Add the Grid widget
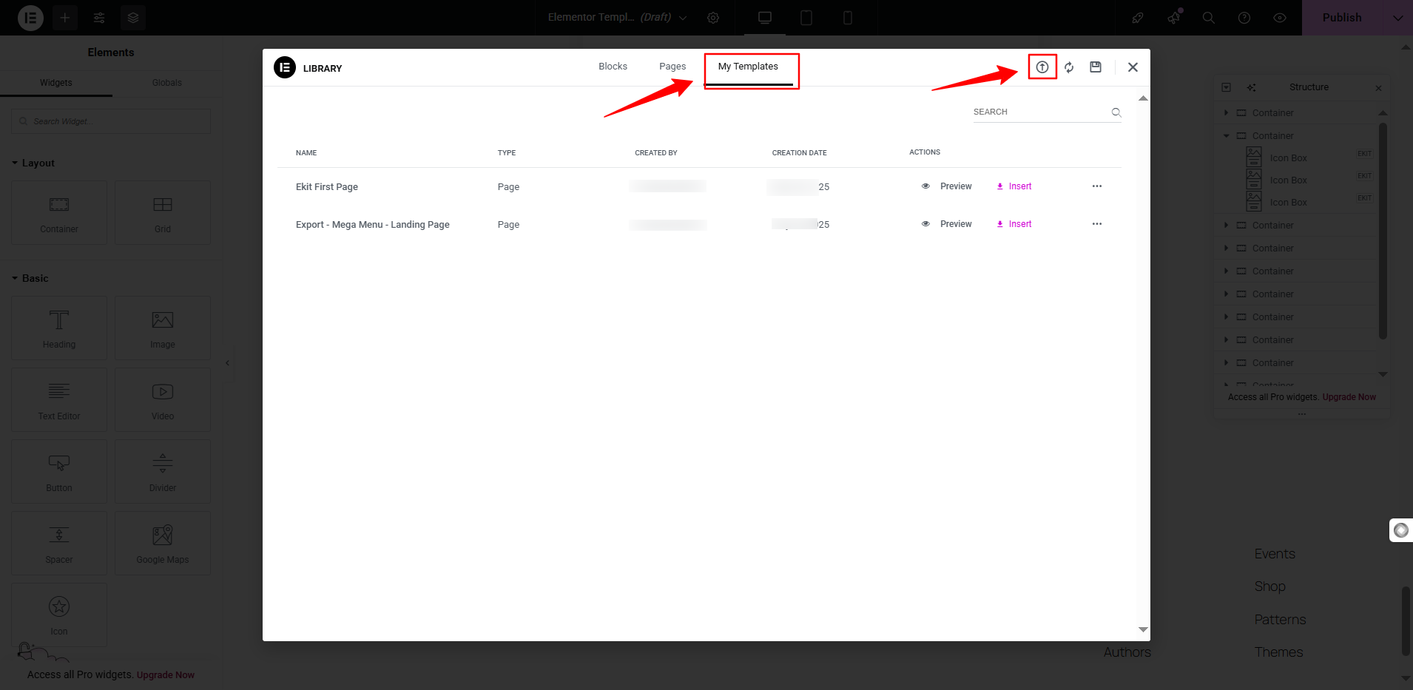This screenshot has width=1413, height=690. [163, 213]
